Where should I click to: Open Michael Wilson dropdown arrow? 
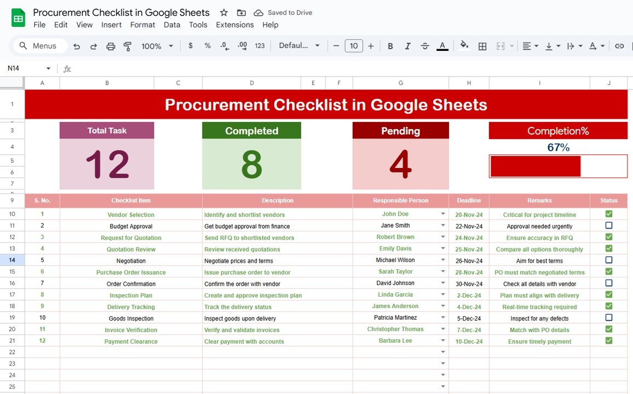(443, 260)
